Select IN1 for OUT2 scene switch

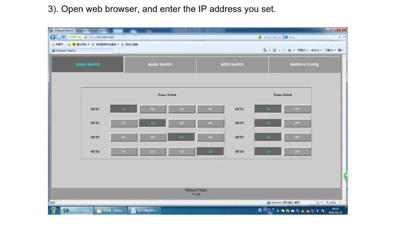[x=124, y=123]
